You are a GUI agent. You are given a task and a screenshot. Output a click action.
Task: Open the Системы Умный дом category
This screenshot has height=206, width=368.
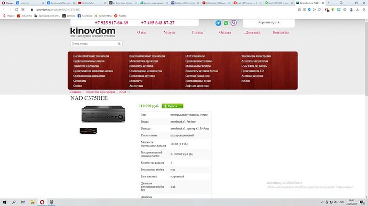[197, 76]
